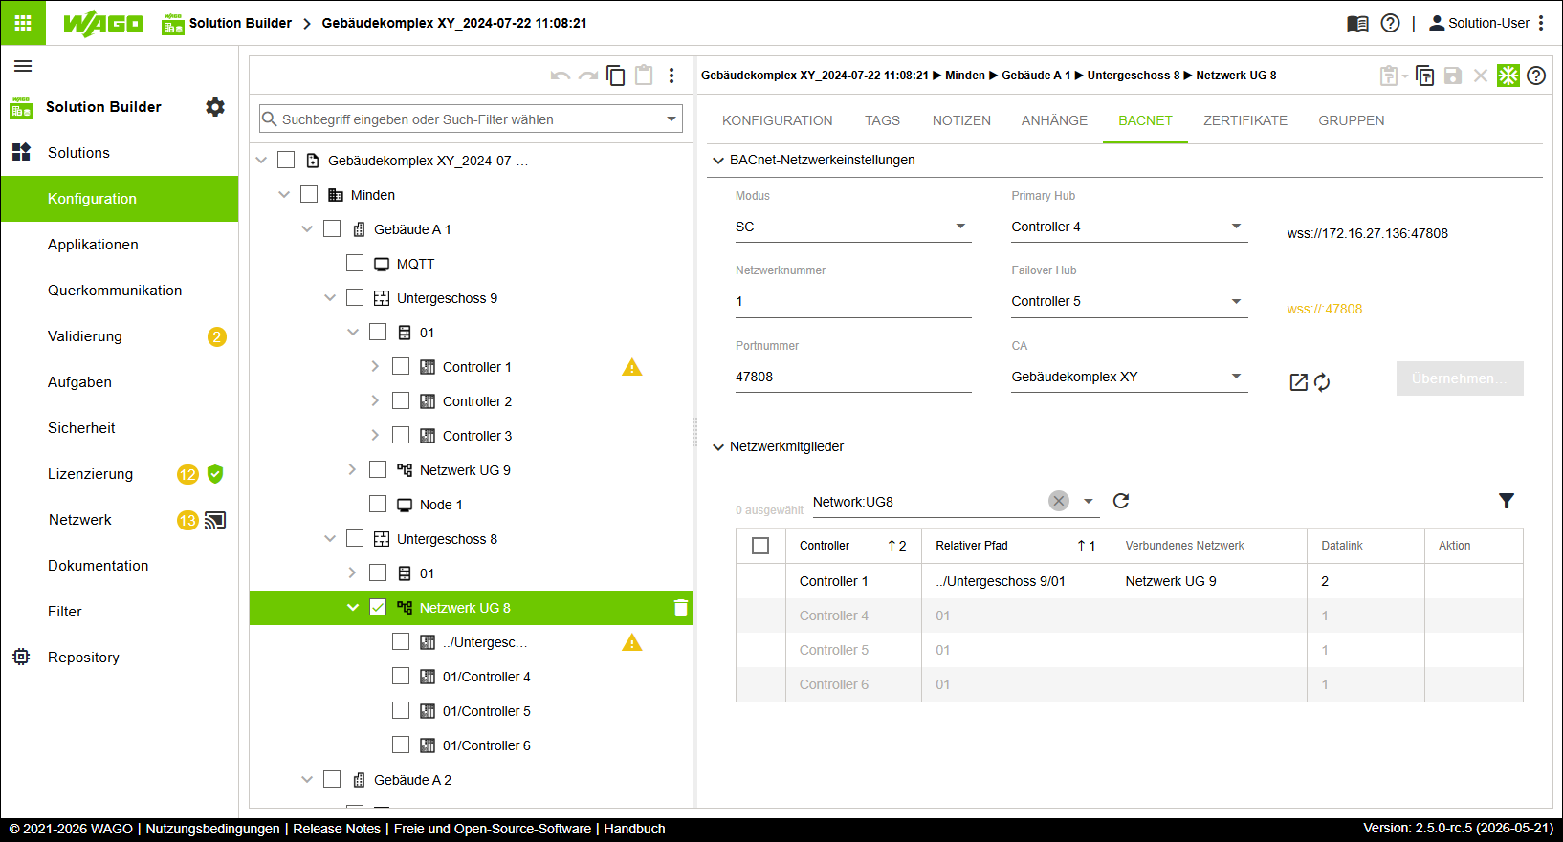Open Release Notes link in footer
The height and width of the screenshot is (842, 1563).
[x=337, y=829]
